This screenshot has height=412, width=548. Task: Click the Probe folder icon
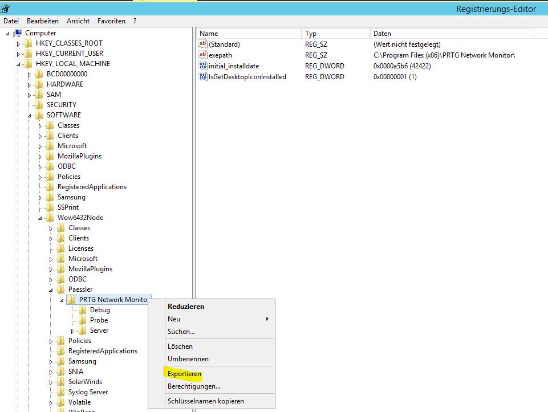83,320
